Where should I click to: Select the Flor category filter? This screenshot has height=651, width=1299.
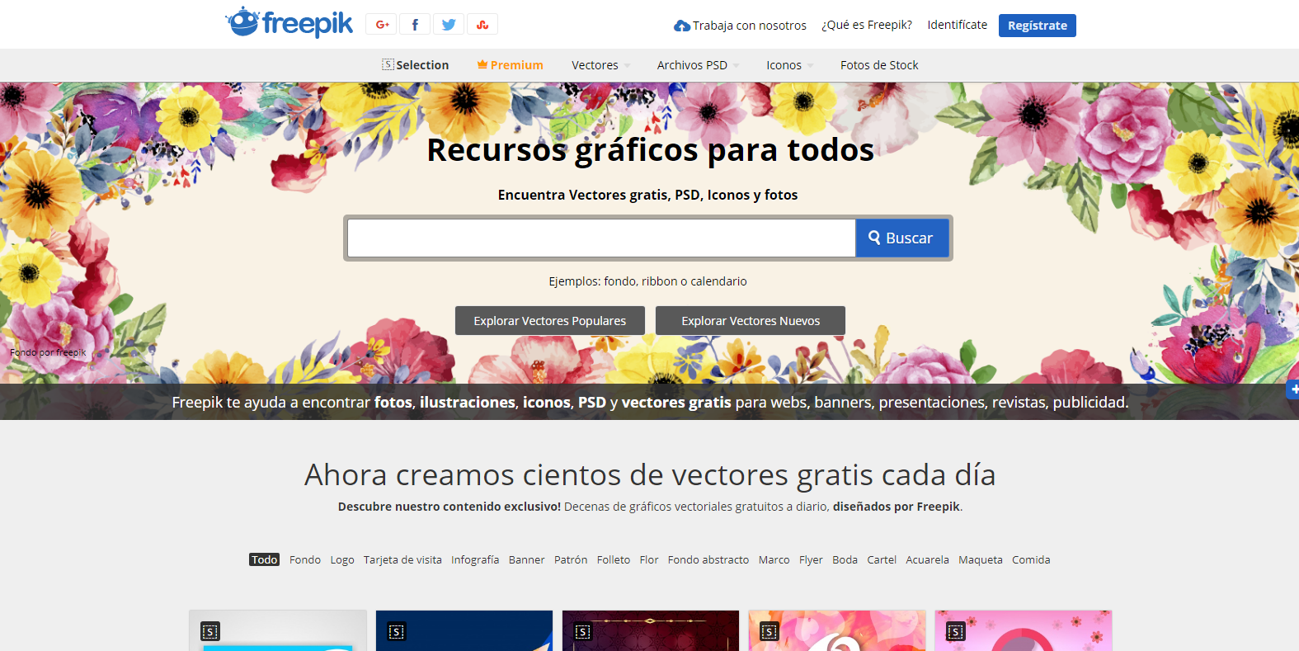649,559
